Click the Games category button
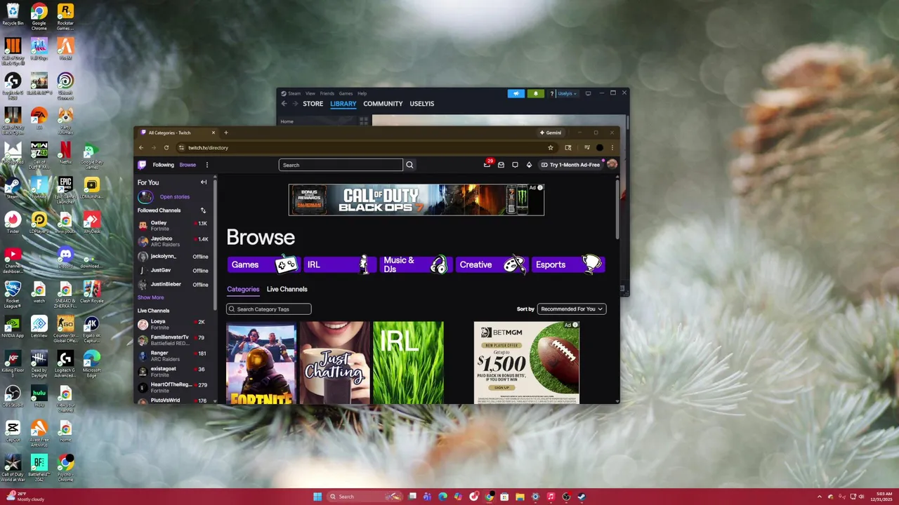 coord(263,264)
